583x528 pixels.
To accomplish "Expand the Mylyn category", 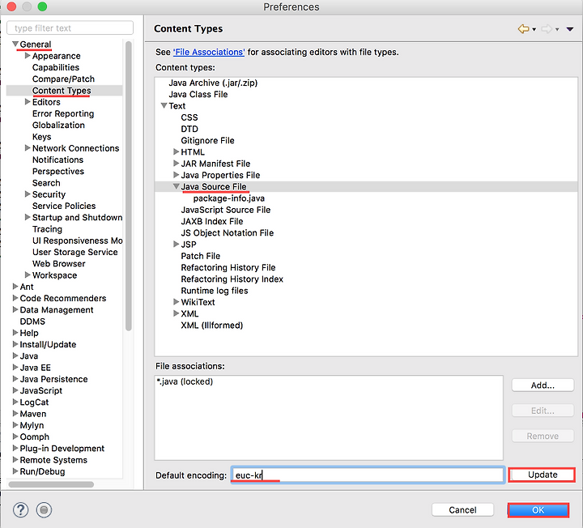I will (x=15, y=424).
